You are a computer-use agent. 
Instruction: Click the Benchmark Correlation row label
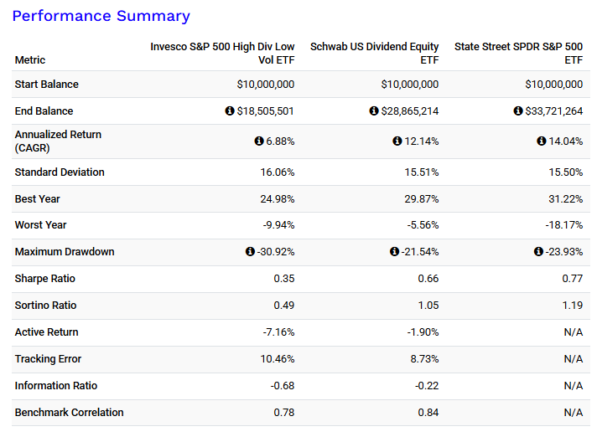[x=69, y=413]
